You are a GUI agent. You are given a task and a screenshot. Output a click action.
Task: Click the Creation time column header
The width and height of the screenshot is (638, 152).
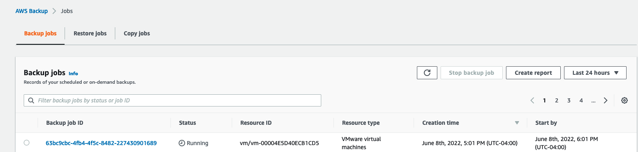441,123
